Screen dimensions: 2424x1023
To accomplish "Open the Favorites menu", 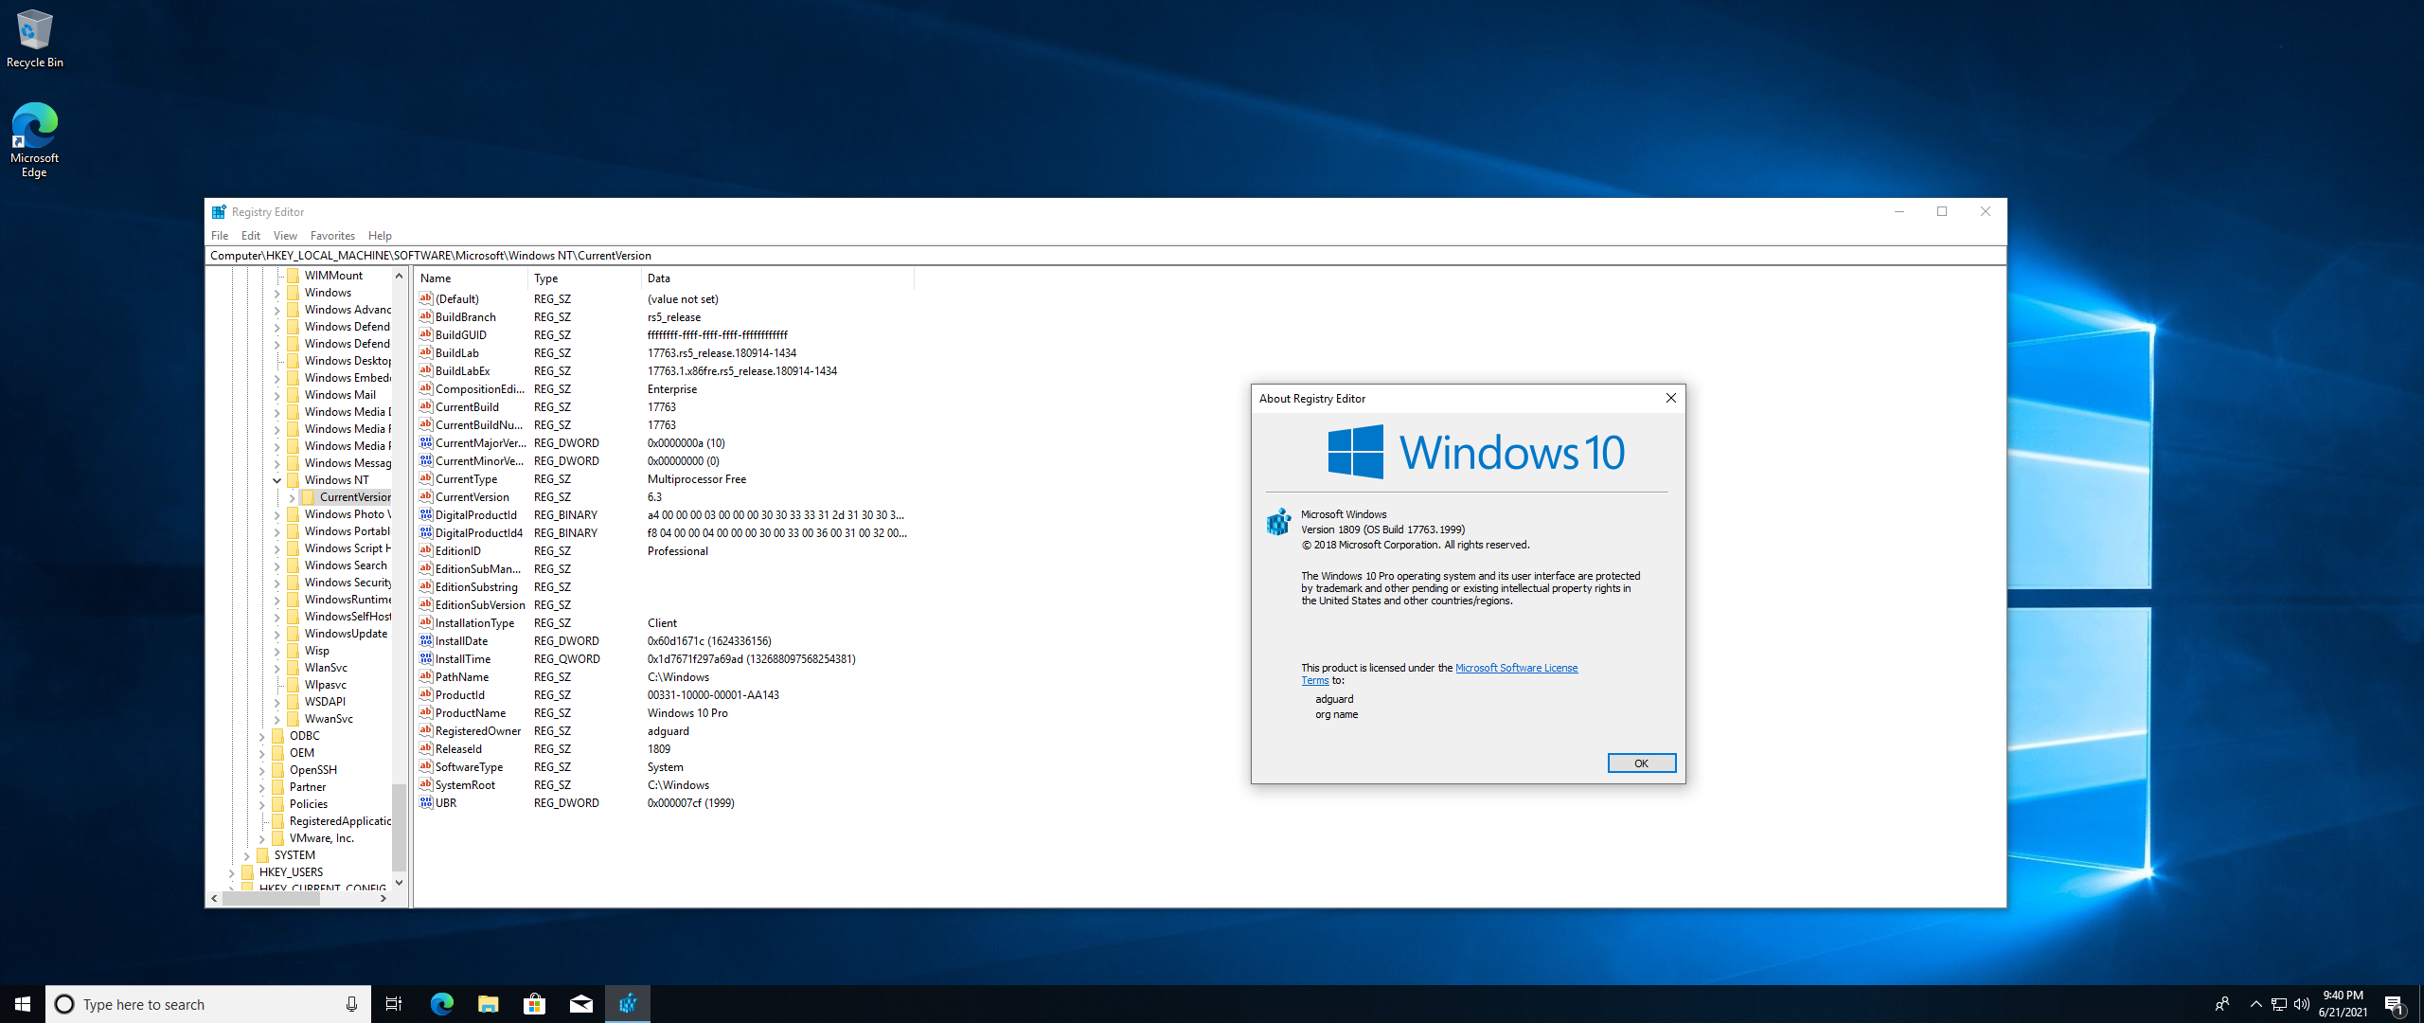I will click(x=332, y=236).
